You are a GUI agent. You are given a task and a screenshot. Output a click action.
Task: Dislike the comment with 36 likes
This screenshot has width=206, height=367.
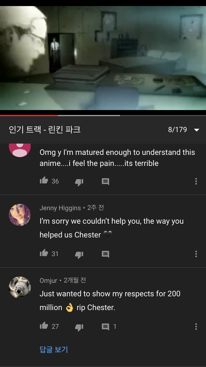pos(79,182)
